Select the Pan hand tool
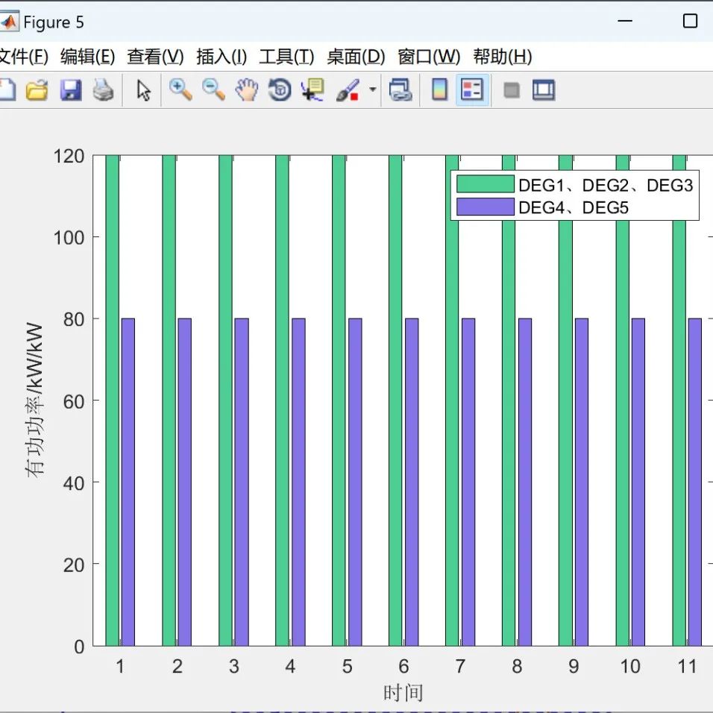 247,89
